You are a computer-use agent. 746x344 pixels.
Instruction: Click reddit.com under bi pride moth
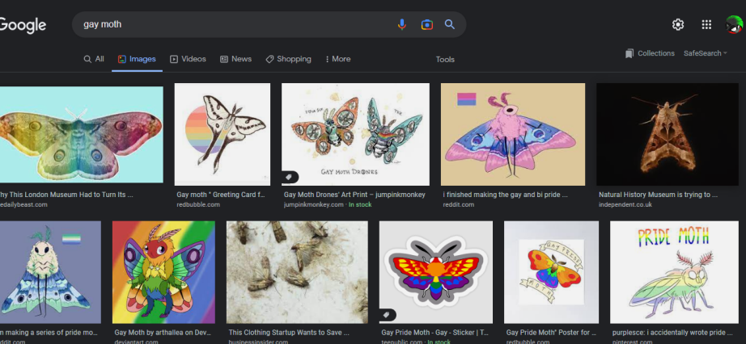point(459,205)
